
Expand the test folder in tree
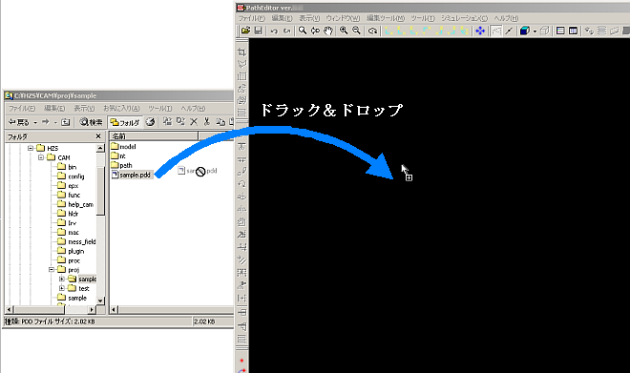(x=62, y=288)
